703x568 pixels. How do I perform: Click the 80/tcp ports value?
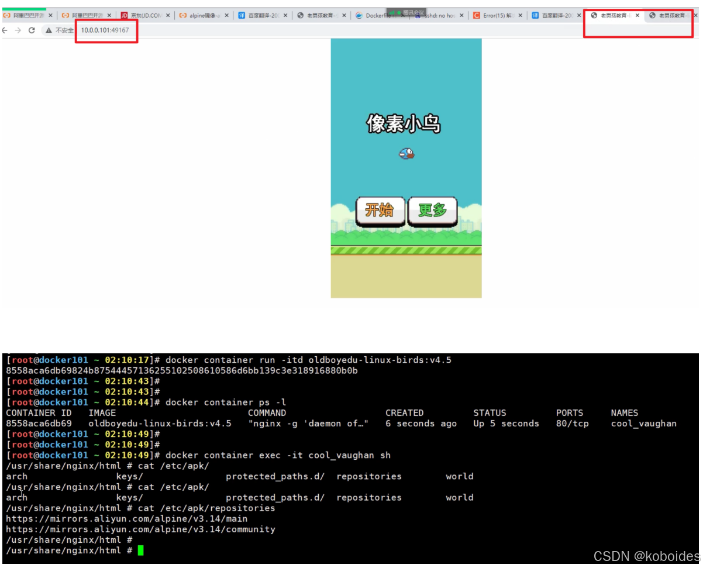(573, 424)
